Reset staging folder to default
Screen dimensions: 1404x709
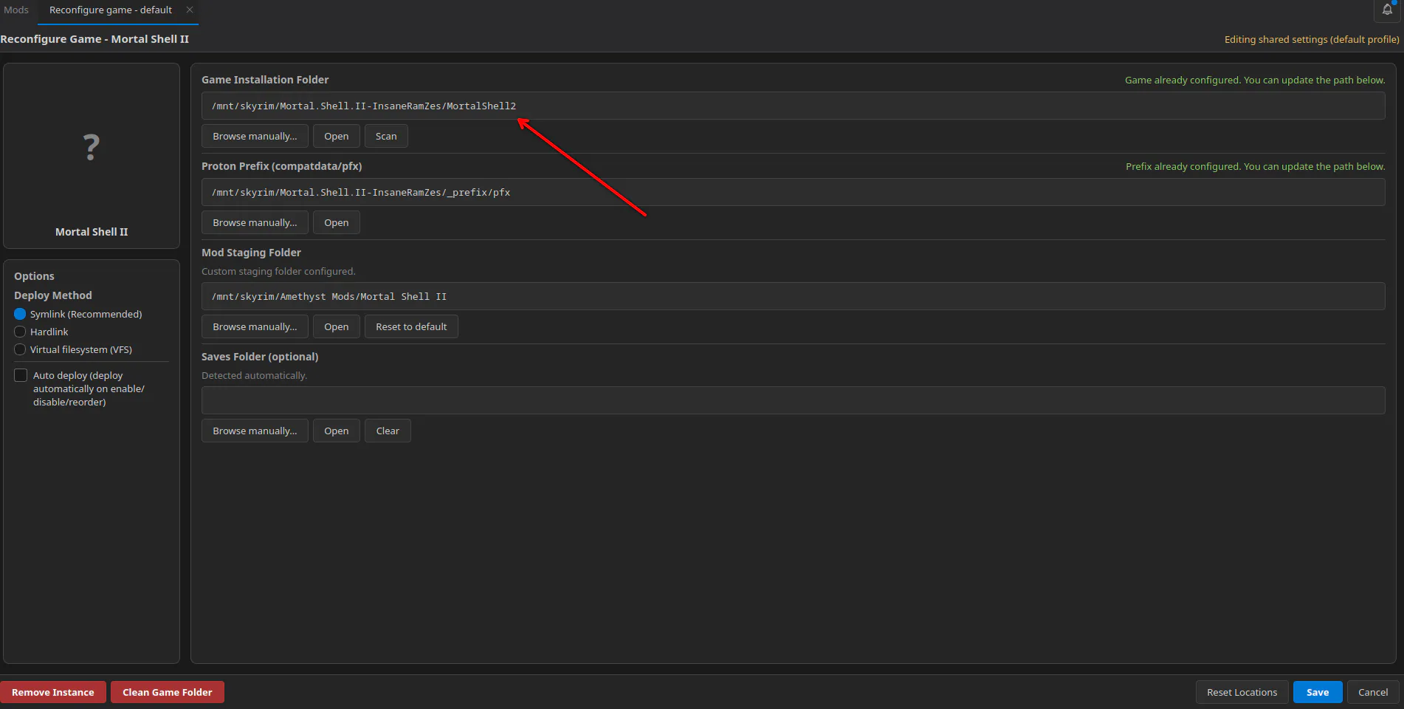pyautogui.click(x=411, y=326)
